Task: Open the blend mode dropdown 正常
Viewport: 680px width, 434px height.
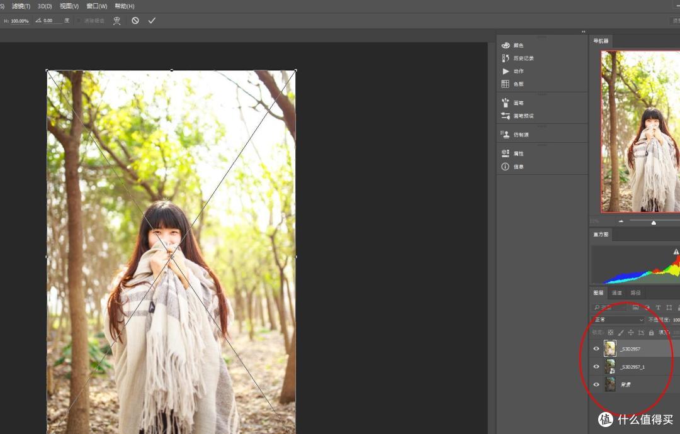Action: coord(619,320)
